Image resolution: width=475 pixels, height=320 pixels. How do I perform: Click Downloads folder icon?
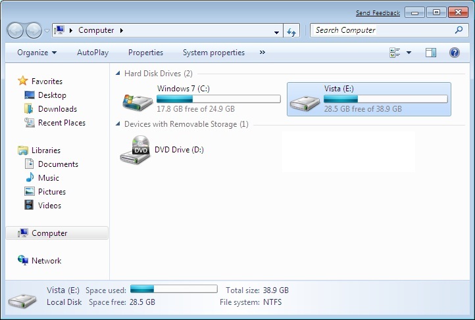tap(29, 108)
